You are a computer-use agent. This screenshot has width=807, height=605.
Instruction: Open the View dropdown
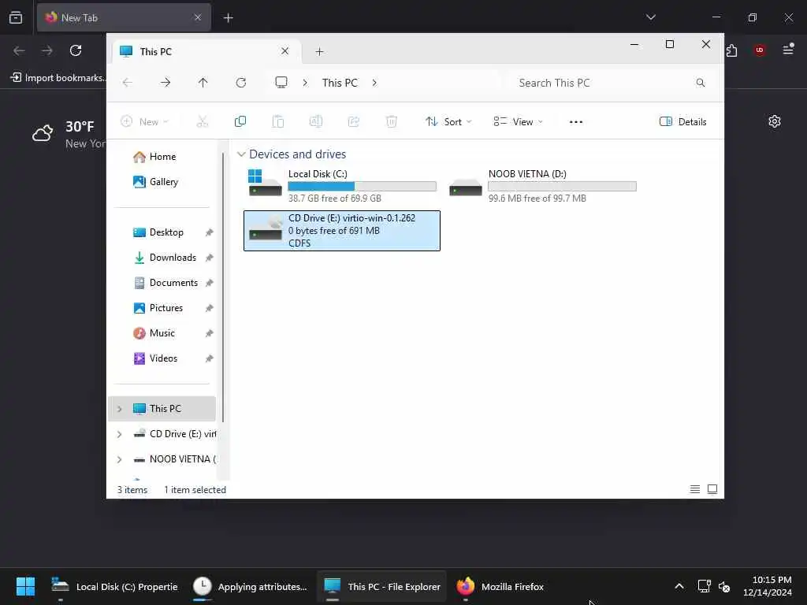pyautogui.click(x=518, y=122)
